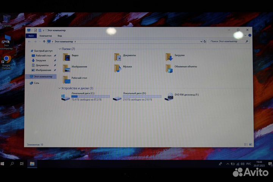Click the Этот компьютер address breadcrumb
Screen dimensions: 273x182
(x=64, y=42)
